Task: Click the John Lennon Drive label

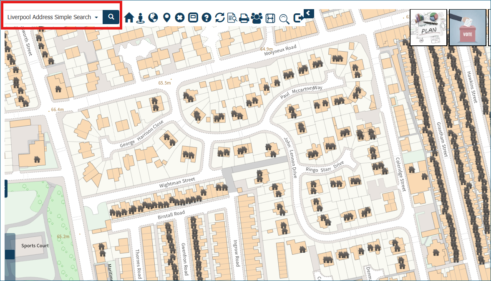Action: (x=291, y=157)
